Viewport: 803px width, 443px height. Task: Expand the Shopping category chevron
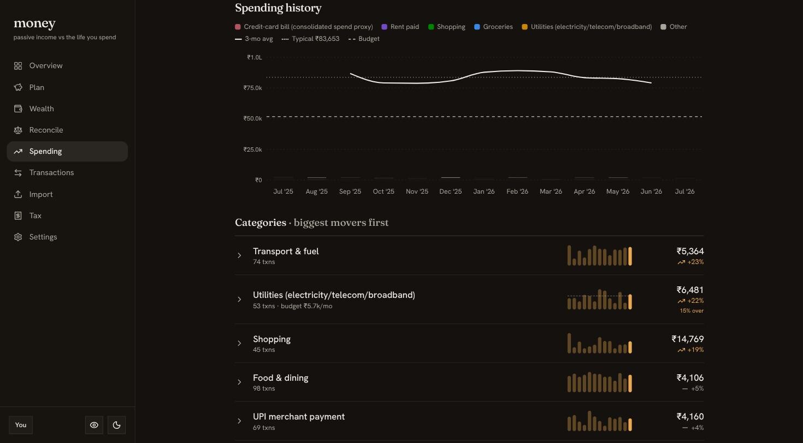point(239,343)
